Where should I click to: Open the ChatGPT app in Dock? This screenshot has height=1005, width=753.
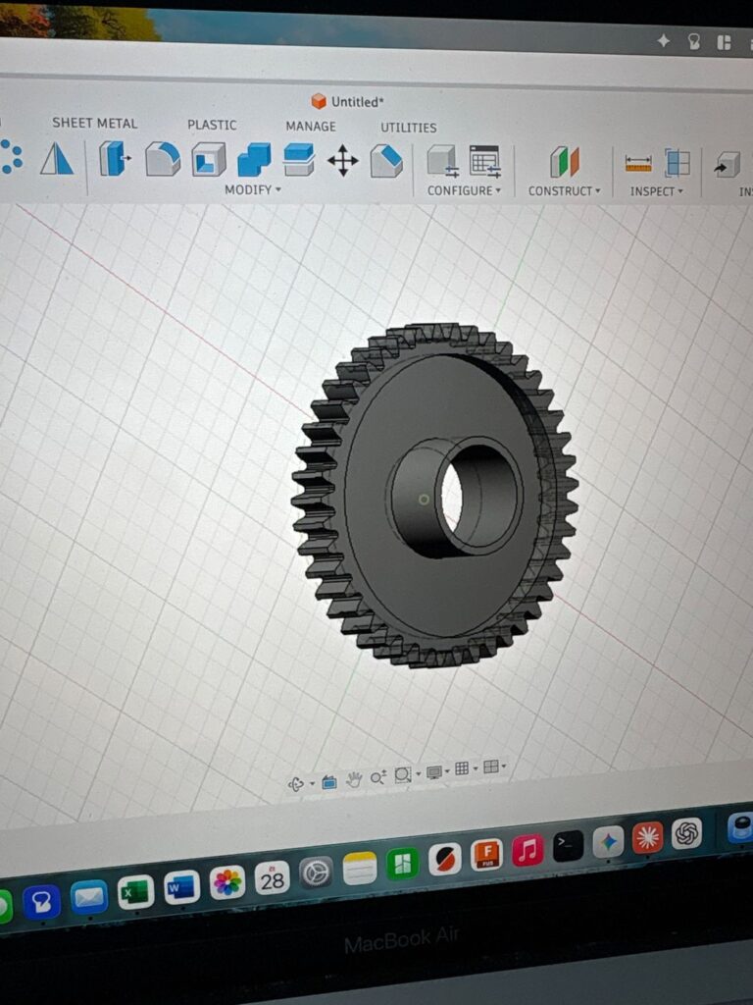[687, 833]
